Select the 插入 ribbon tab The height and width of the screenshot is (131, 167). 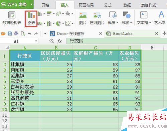pyautogui.click(x=64, y=5)
